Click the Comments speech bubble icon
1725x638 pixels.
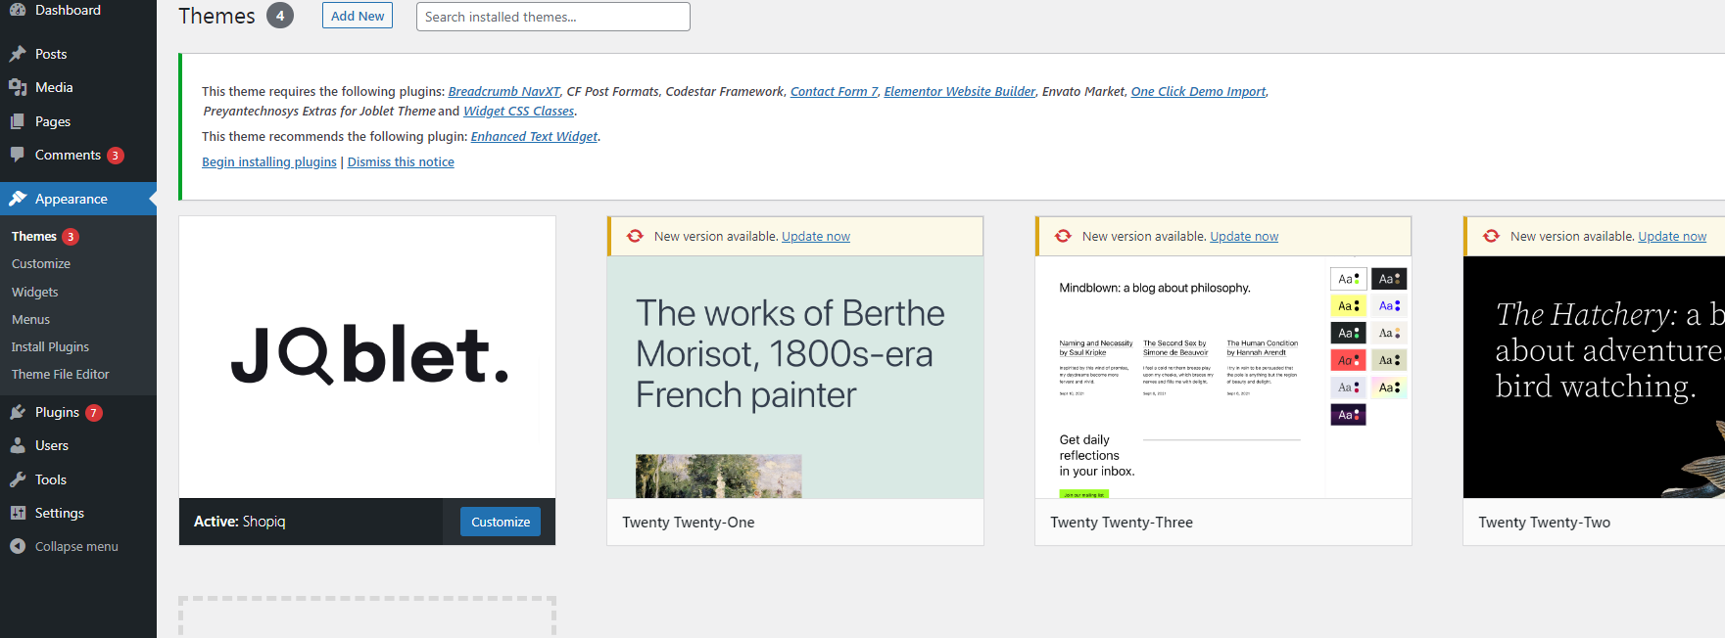coord(18,155)
